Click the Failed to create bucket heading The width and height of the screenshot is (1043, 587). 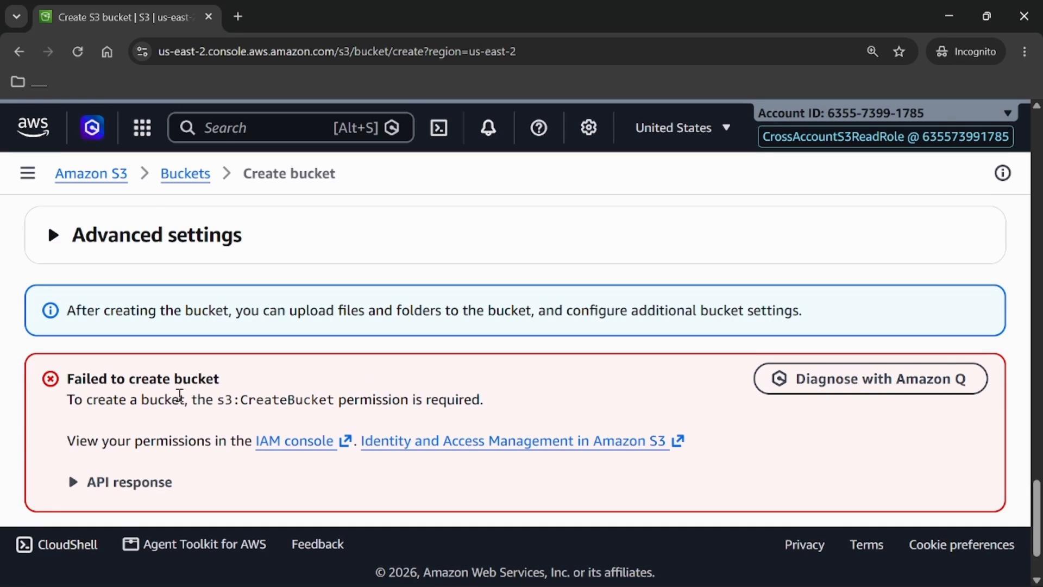coord(143,379)
